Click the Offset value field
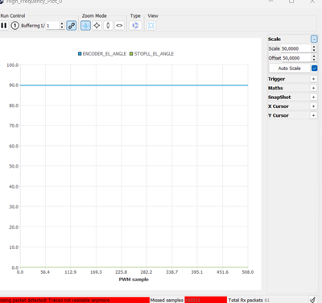322x303 pixels. 296,58
